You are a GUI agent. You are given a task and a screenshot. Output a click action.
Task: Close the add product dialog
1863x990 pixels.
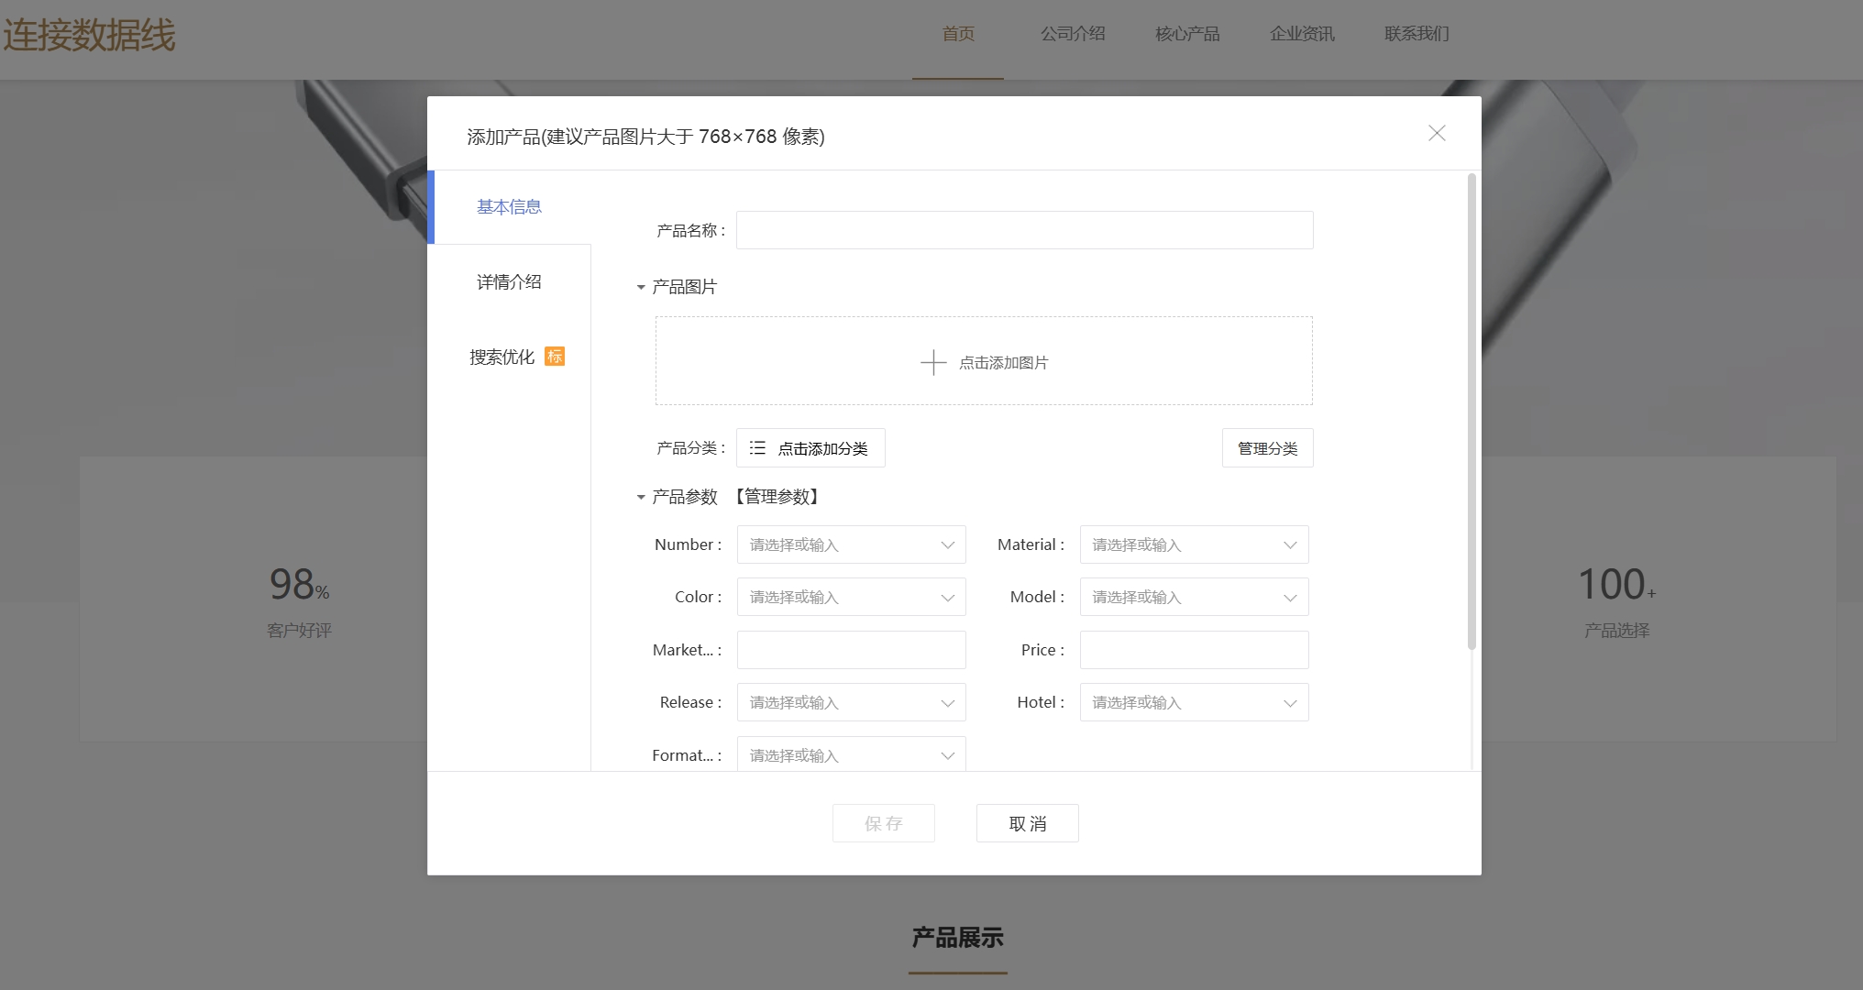[1437, 134]
